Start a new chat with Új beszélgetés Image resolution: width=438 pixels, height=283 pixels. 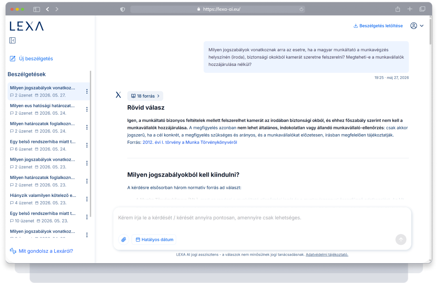click(31, 58)
